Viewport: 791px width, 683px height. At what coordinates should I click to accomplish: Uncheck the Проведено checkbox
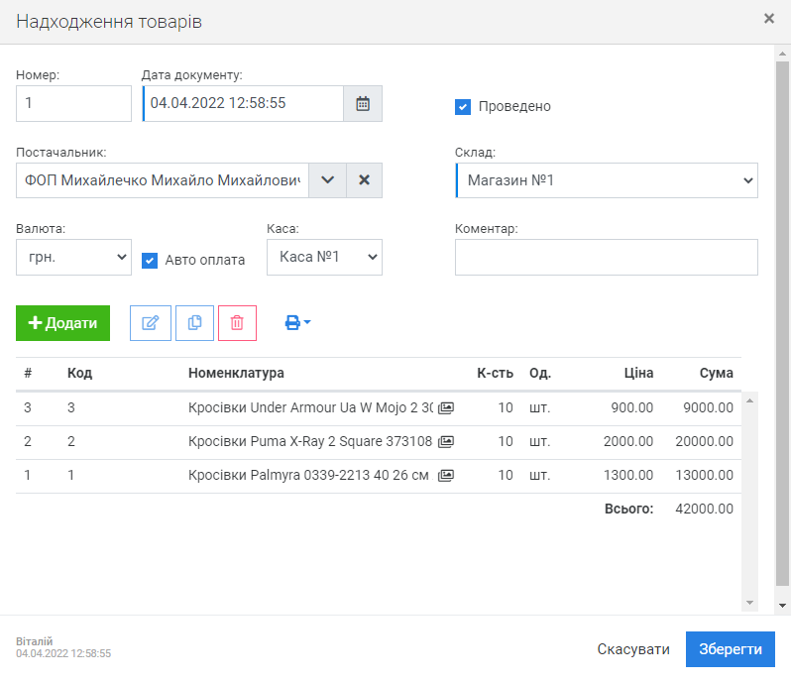coord(463,106)
